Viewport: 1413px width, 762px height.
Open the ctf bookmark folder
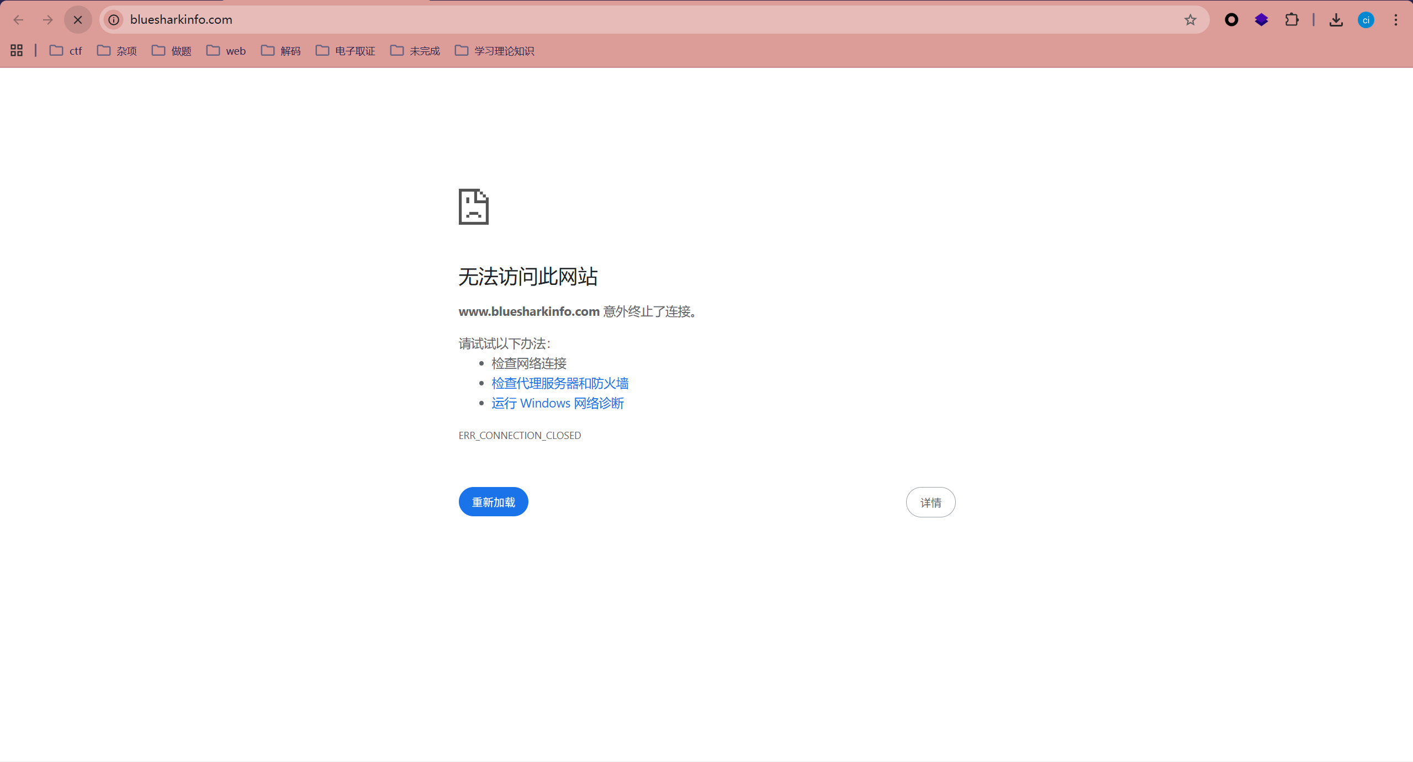66,51
